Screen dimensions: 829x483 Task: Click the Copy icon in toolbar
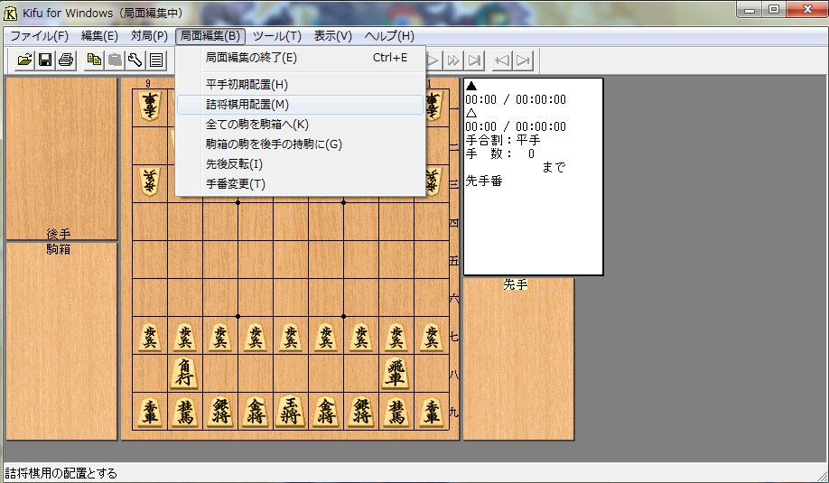[95, 60]
